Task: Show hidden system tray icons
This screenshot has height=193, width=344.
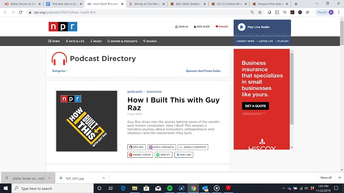Action: pyautogui.click(x=284, y=188)
